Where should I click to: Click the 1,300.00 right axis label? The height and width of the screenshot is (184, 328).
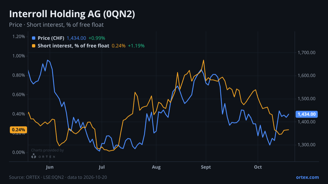(306, 145)
